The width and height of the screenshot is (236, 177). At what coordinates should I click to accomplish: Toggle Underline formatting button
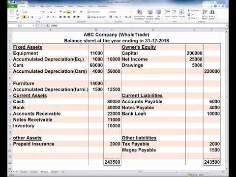(x=32, y=17)
